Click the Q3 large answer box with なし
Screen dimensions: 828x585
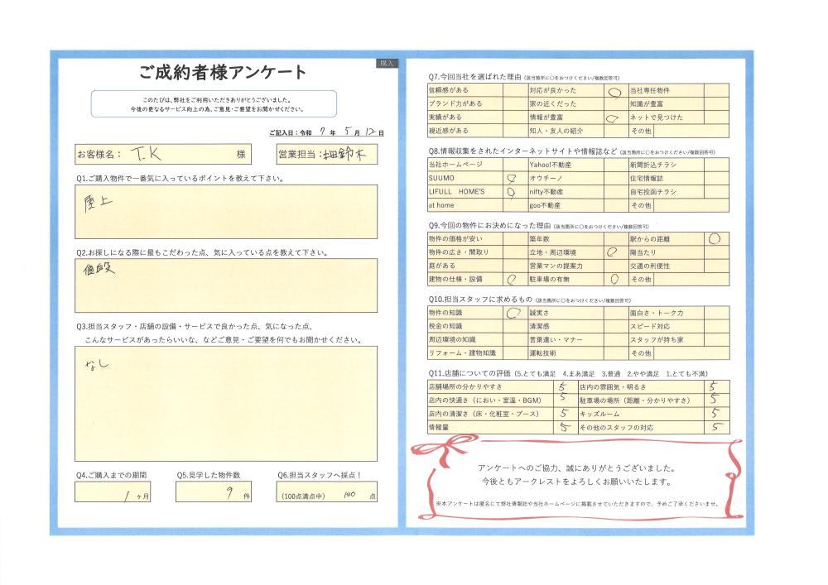point(226,404)
